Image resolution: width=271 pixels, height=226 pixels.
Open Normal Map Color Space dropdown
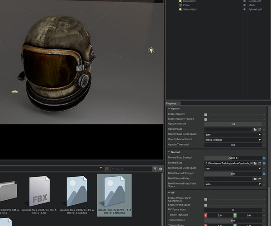[233, 168]
